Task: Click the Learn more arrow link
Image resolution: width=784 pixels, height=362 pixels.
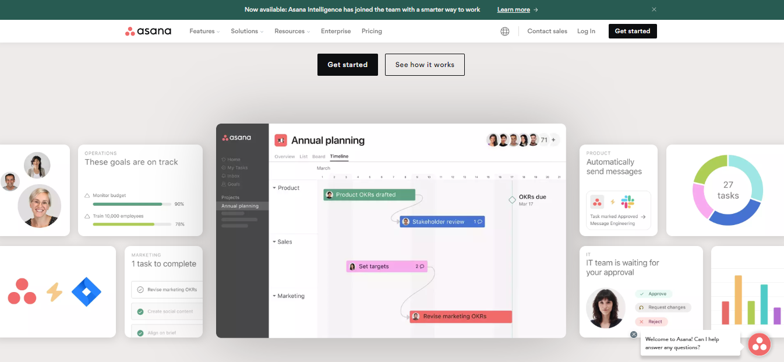Action: coord(518,10)
